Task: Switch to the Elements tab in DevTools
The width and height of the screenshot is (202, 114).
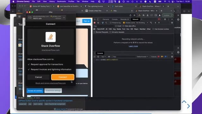Action: (x=106, y=19)
